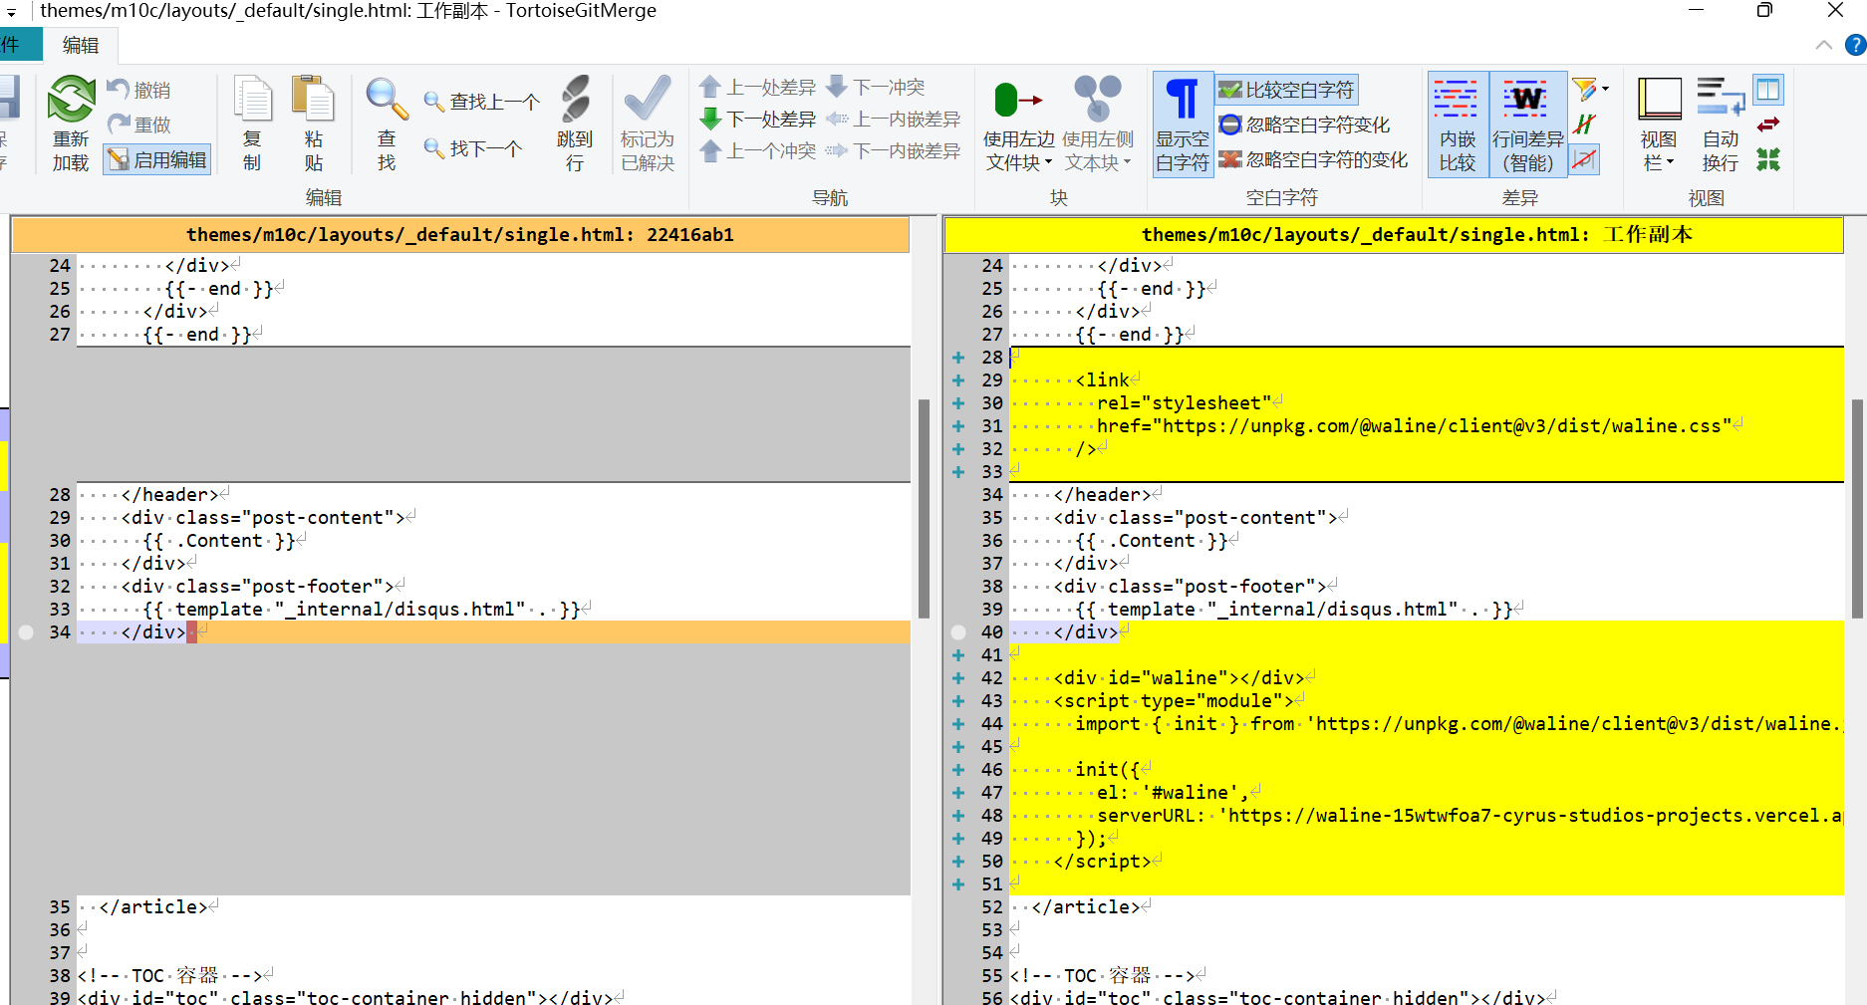This screenshot has width=1867, height=1005.
Task: Select the 比较空白字符 option
Action: pyautogui.click(x=1286, y=90)
